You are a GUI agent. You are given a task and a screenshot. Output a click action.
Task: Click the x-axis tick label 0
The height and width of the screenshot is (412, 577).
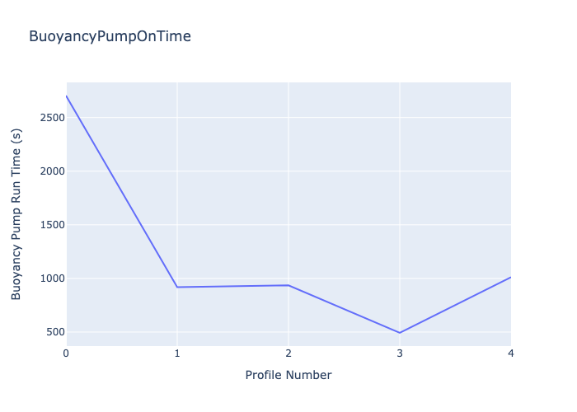coord(66,353)
